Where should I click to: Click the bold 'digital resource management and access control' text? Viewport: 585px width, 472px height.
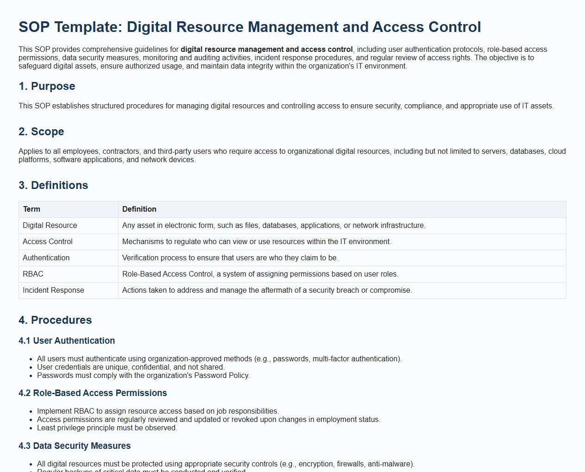(266, 50)
